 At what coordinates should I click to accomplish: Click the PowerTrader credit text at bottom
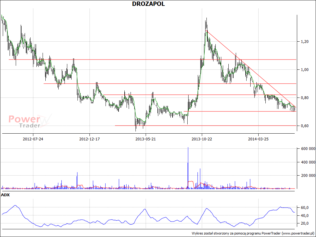pos(253,233)
